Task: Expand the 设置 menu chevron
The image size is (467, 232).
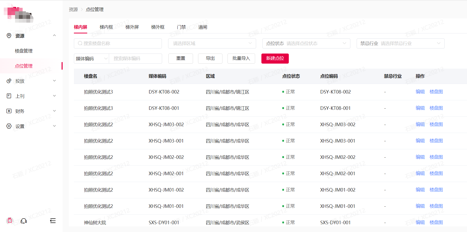Action: click(54, 126)
